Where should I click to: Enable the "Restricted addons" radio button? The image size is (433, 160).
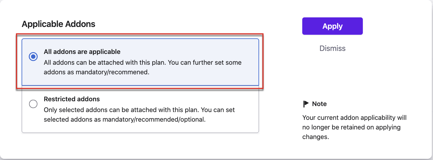[33, 104]
